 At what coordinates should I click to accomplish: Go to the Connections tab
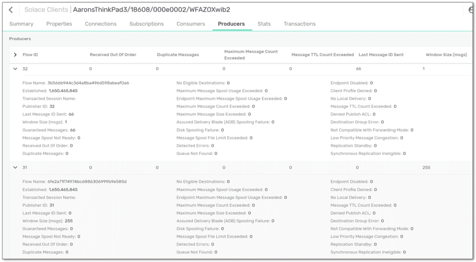tap(100, 24)
